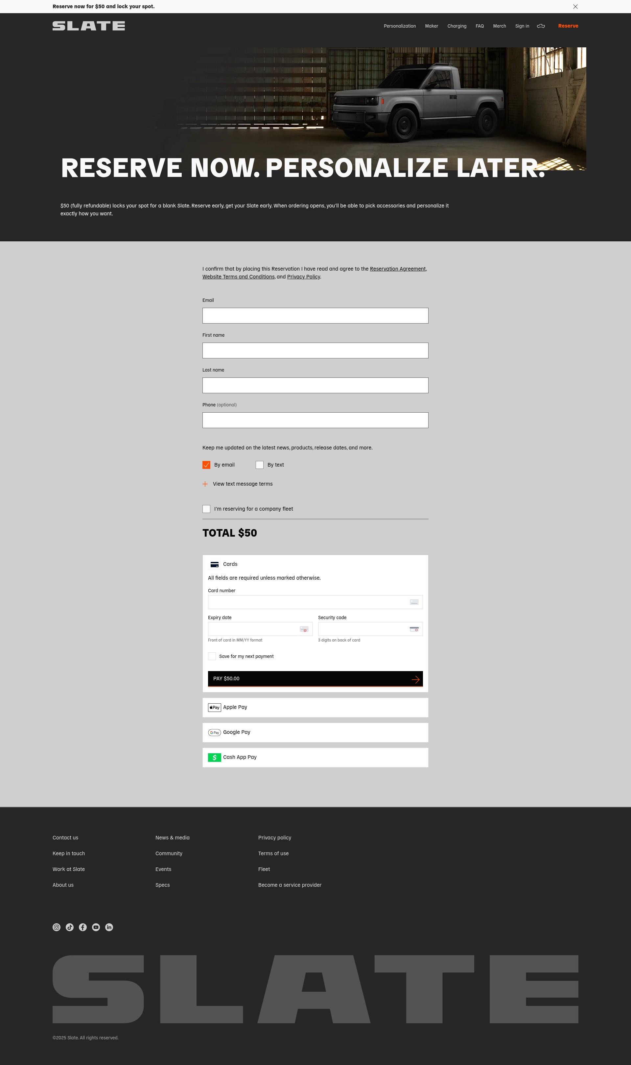Image resolution: width=631 pixels, height=1065 pixels.
Task: Open Terms of use footer link
Action: (273, 854)
